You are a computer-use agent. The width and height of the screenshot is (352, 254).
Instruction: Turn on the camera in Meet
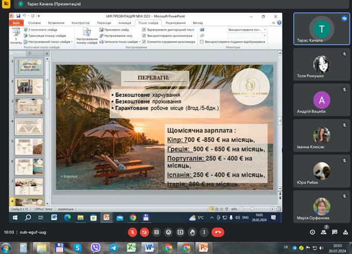[x=144, y=232]
